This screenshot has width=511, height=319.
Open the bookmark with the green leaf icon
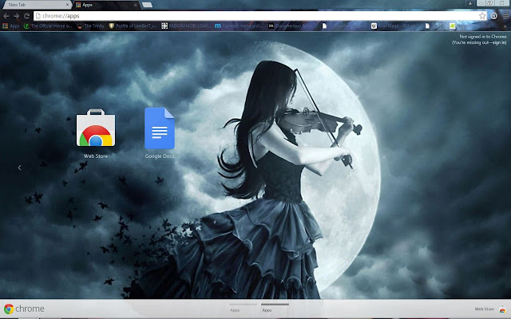point(474,26)
